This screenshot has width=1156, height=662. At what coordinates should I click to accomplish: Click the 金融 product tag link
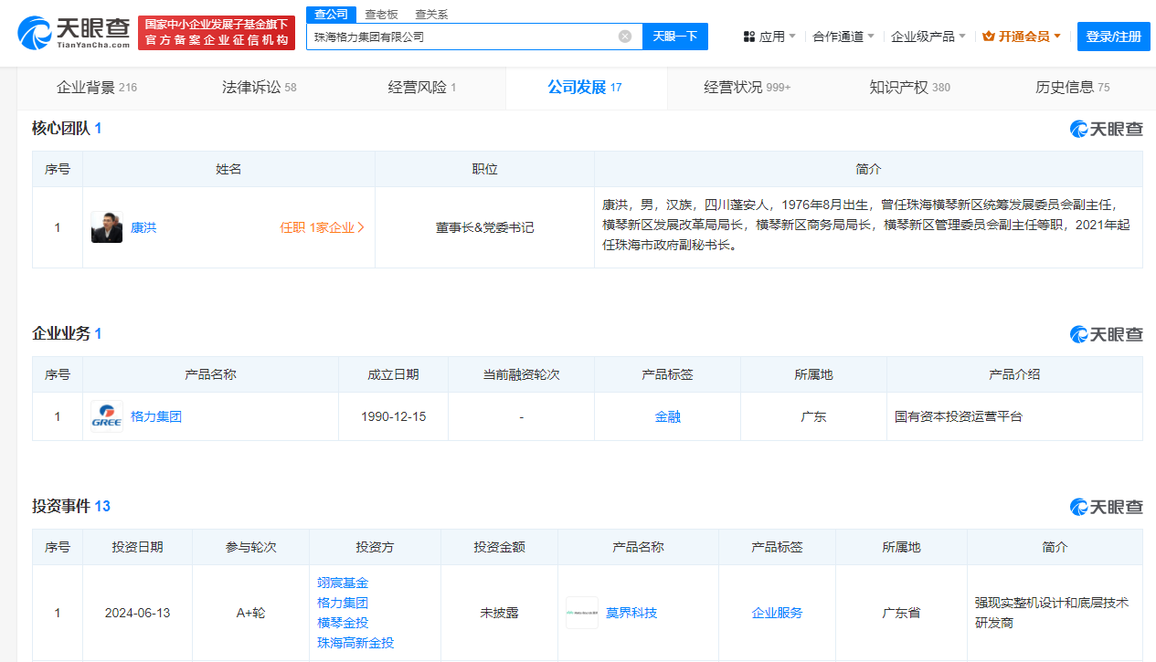pos(667,416)
